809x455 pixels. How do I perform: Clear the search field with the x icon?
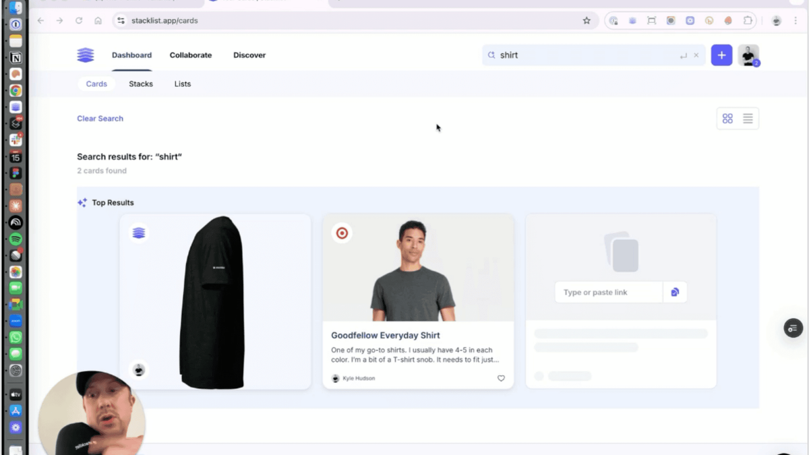pos(696,55)
